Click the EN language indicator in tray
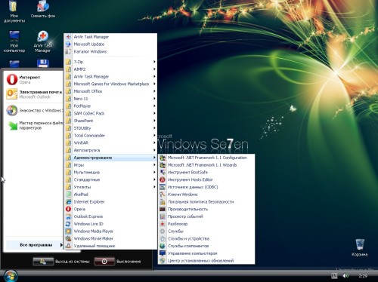This screenshot has width=378, height=282. (x=334, y=276)
